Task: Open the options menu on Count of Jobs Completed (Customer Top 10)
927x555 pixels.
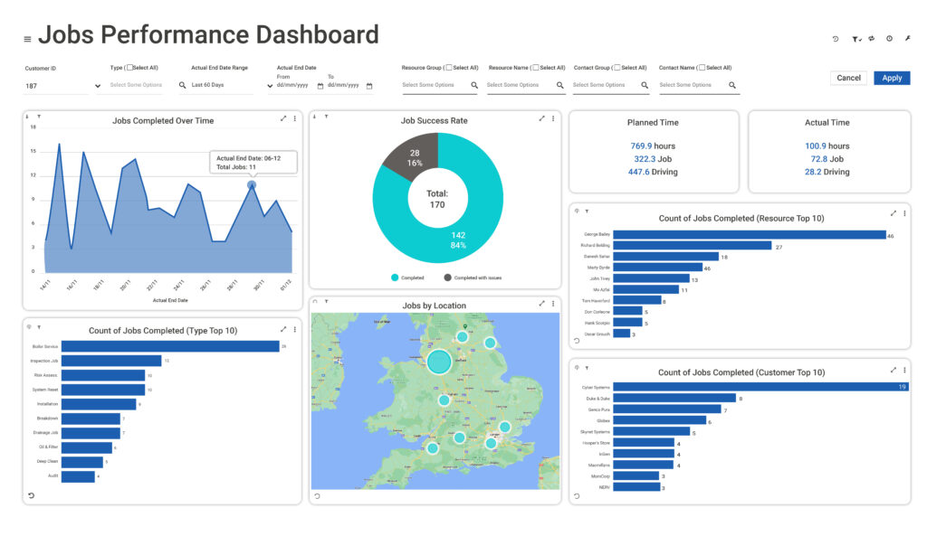Action: coord(905,371)
